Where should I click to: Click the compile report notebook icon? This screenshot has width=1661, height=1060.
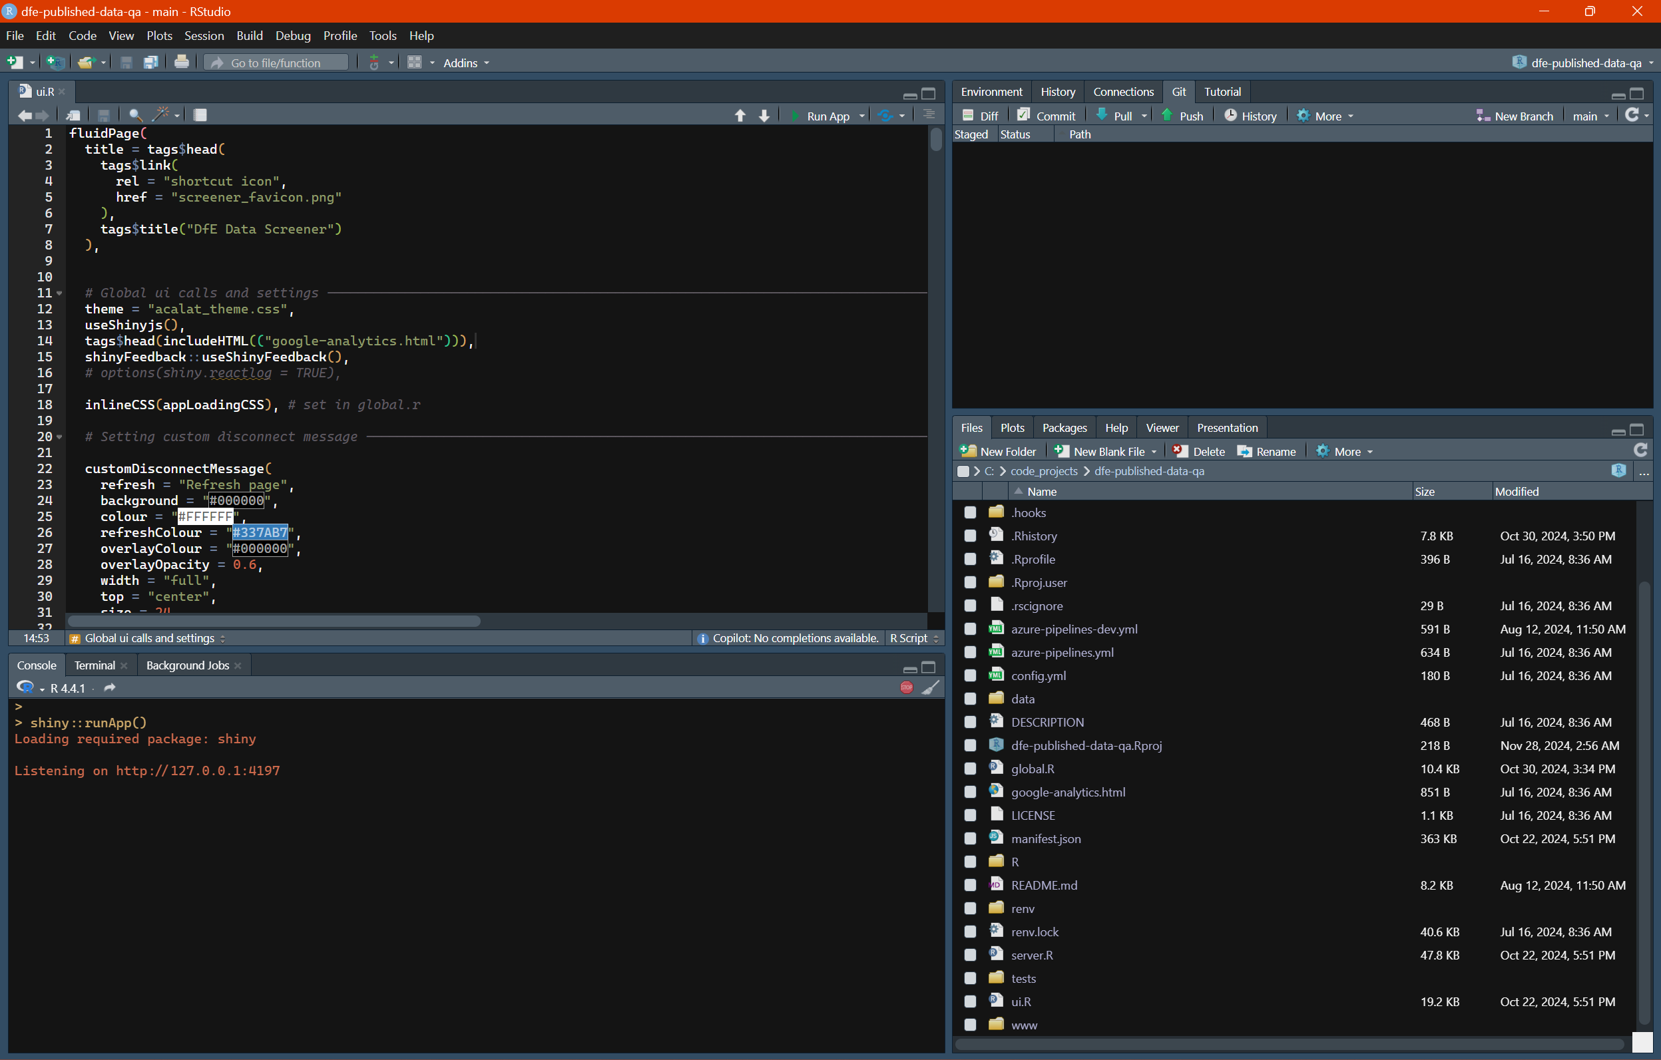[x=200, y=115]
